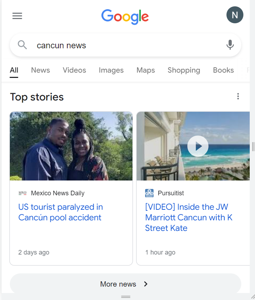Image resolution: width=255 pixels, height=300 pixels.
Task: Click the Pursuitist source icon
Action: pyautogui.click(x=149, y=193)
